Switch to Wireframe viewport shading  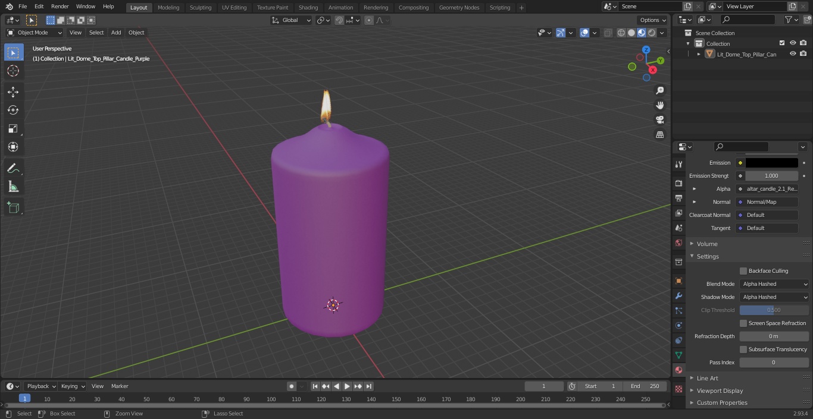click(621, 33)
